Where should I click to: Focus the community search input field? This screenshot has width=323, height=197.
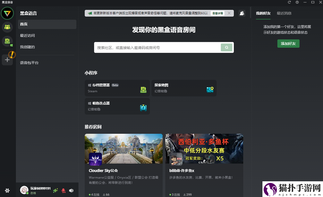[x=157, y=47]
